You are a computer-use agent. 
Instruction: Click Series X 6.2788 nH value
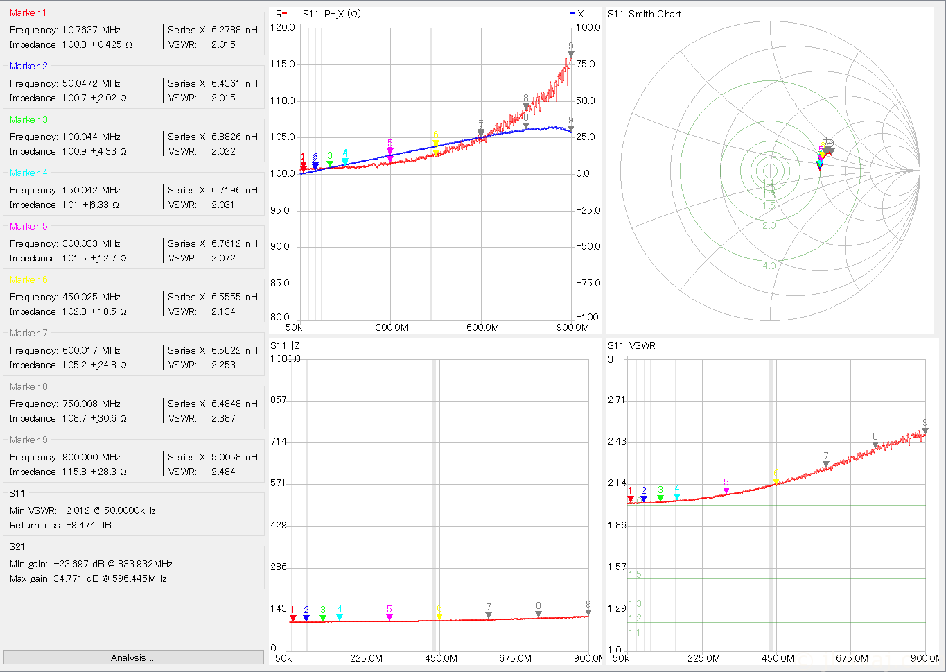234,30
